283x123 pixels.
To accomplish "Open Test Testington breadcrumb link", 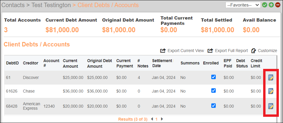I will click(x=51, y=5).
